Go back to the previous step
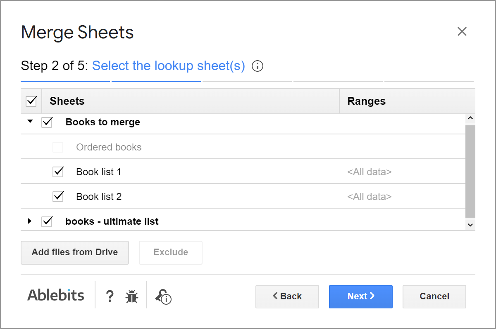 click(x=287, y=296)
